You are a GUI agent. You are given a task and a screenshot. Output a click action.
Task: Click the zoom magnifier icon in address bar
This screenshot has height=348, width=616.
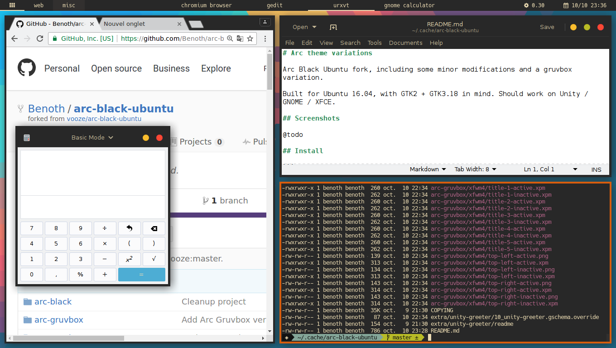[x=230, y=39]
